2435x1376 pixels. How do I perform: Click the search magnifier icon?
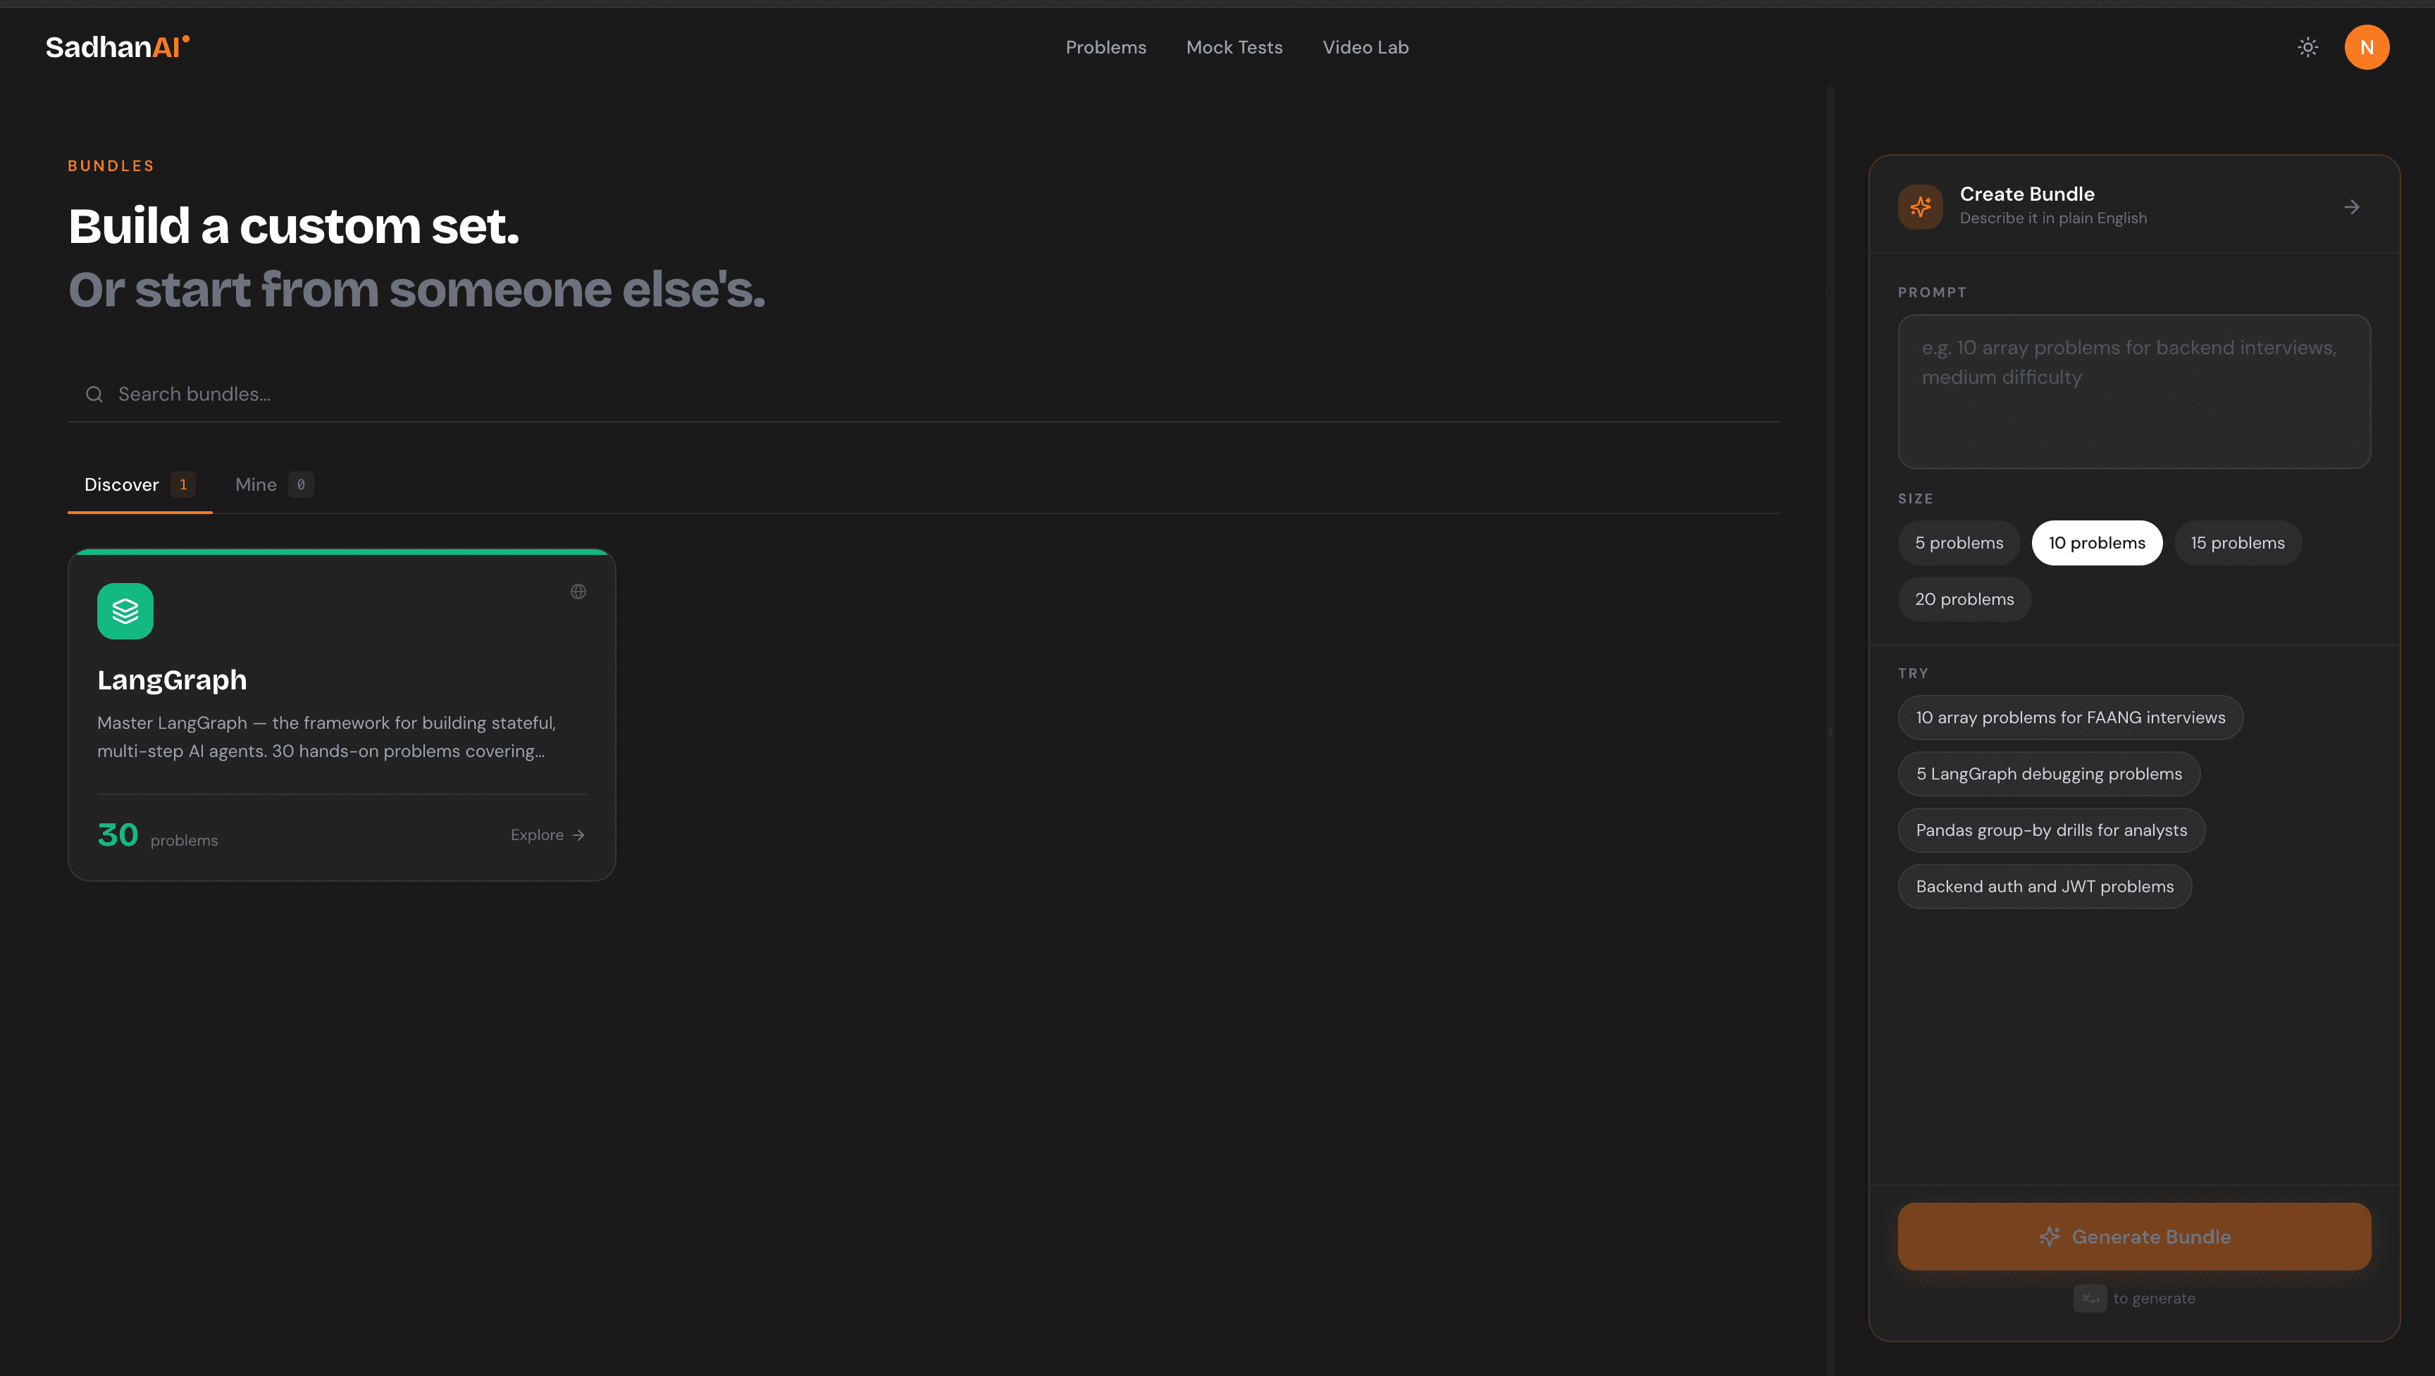(x=94, y=394)
